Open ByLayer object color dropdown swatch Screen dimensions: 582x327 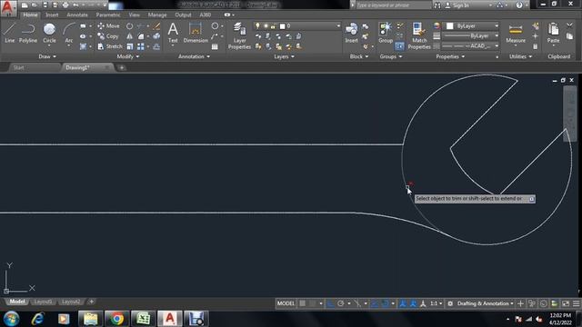[449, 26]
